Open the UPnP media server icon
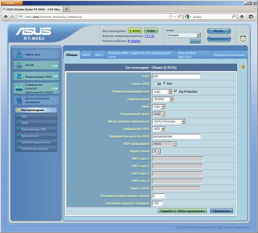Image resolution: width=258 pixels, height=233 pixels. 19,76
